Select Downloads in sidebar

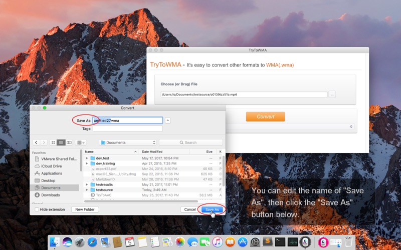(56, 195)
